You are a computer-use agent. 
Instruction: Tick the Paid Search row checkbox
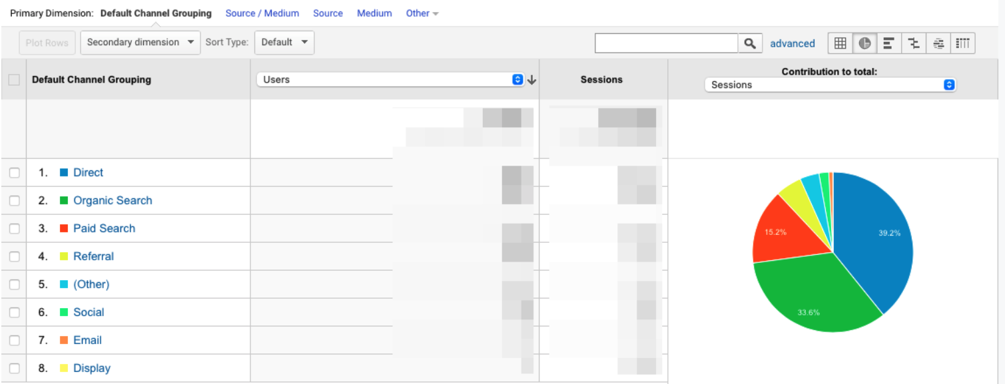tap(14, 229)
